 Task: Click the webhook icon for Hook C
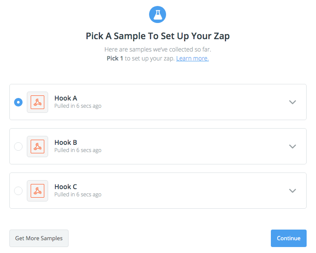(37, 191)
